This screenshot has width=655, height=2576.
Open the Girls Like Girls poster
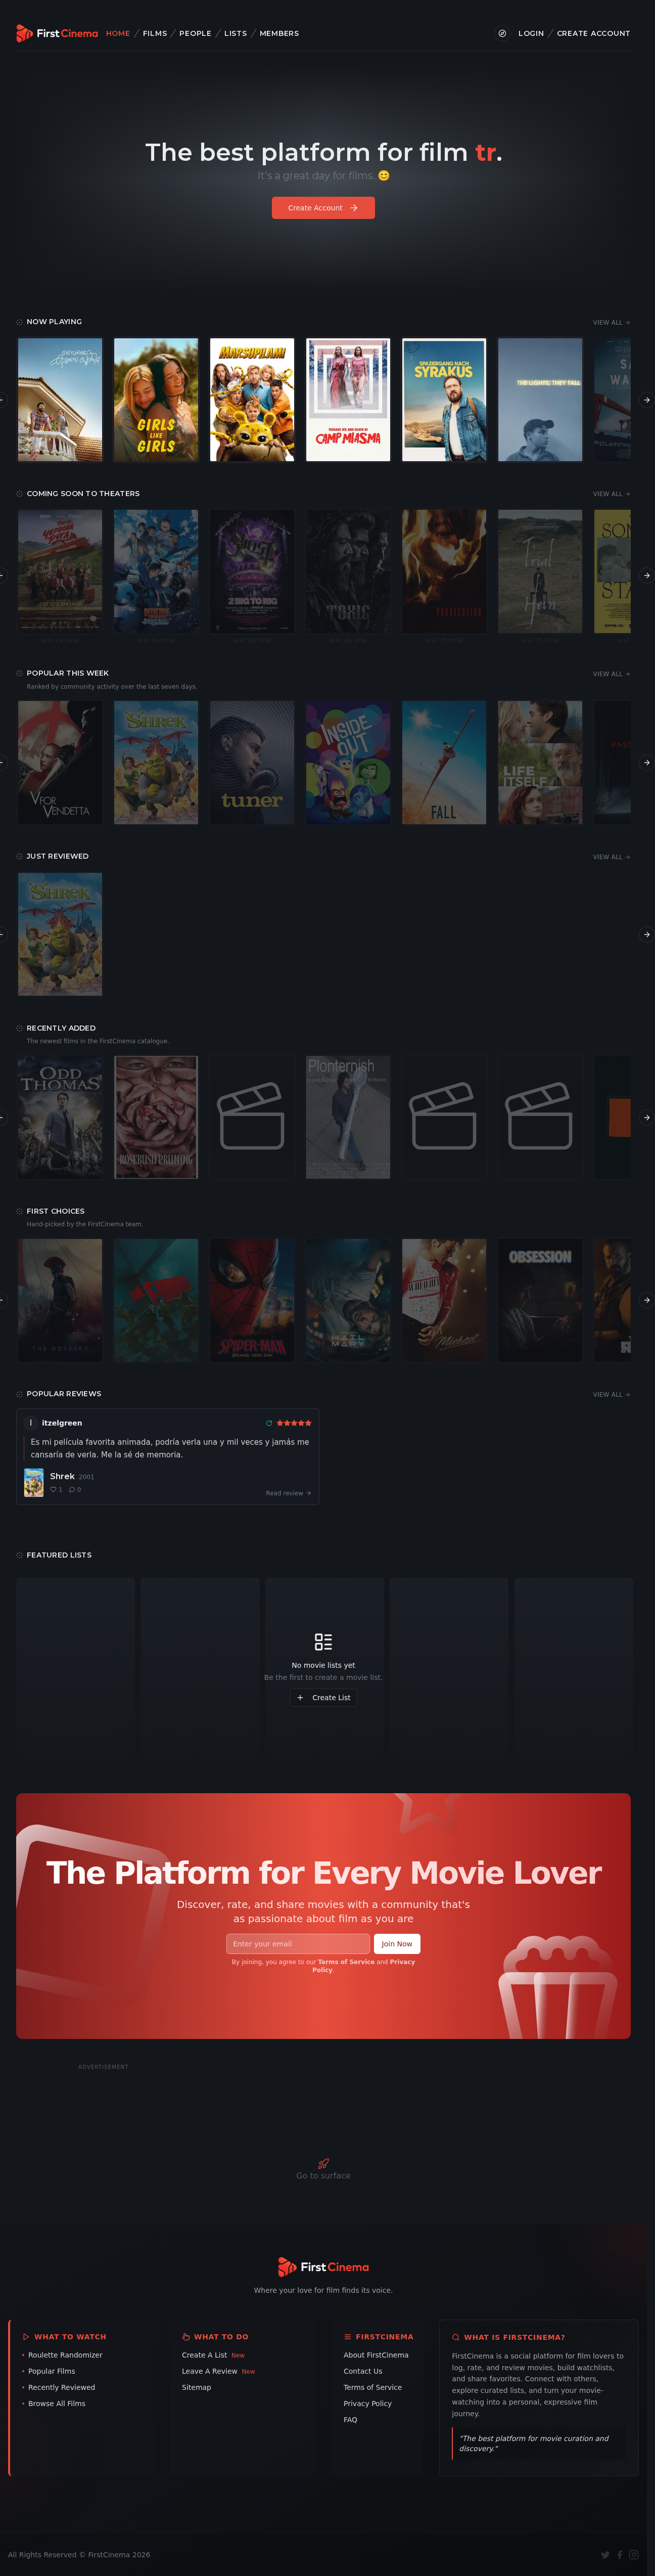click(156, 400)
